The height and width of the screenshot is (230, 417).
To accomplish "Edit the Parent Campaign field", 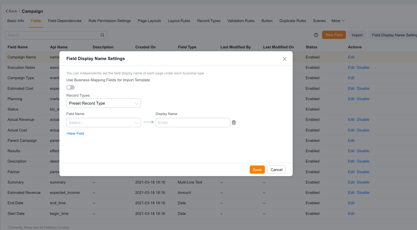I will [351, 140].
